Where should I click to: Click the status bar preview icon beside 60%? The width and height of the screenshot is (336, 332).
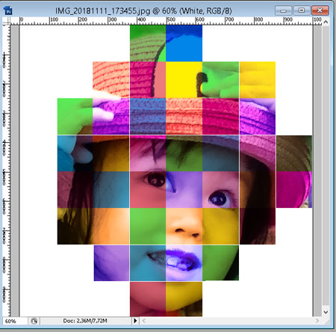point(34,321)
